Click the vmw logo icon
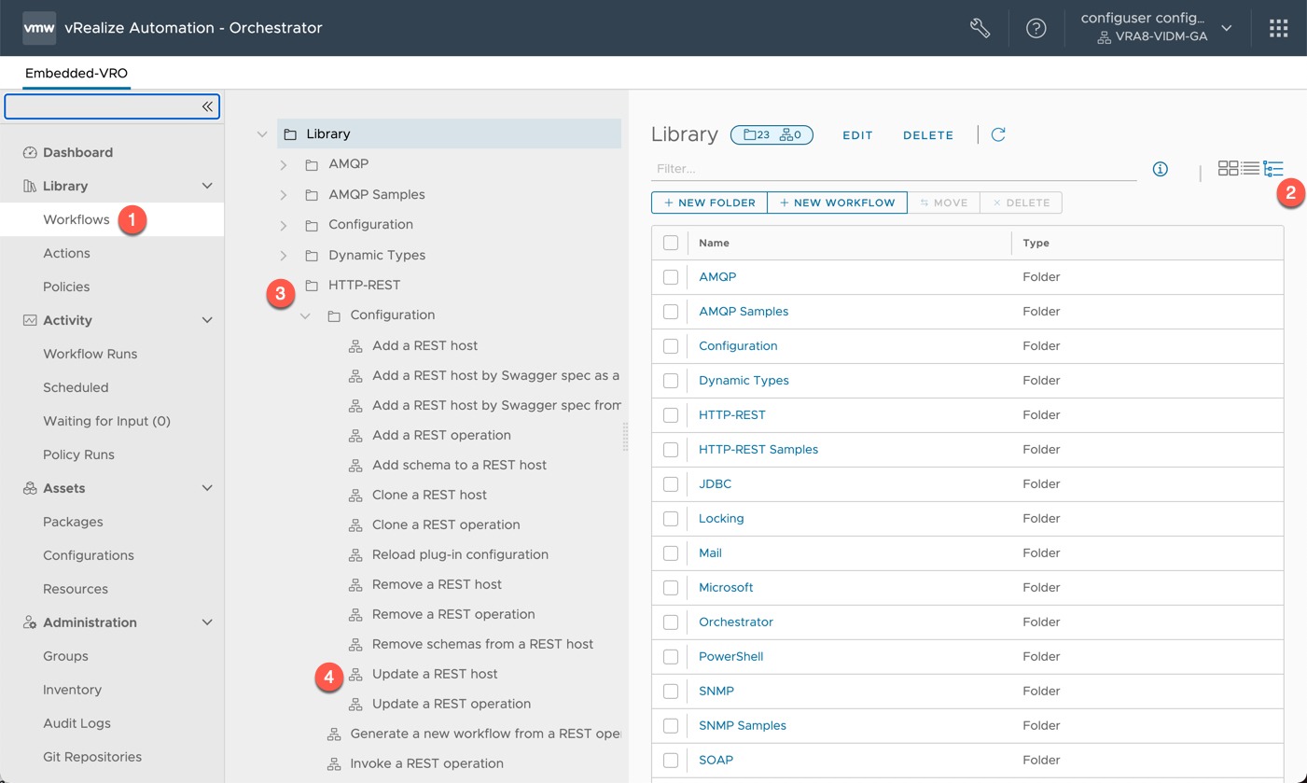This screenshot has width=1307, height=783. pyautogui.click(x=39, y=28)
